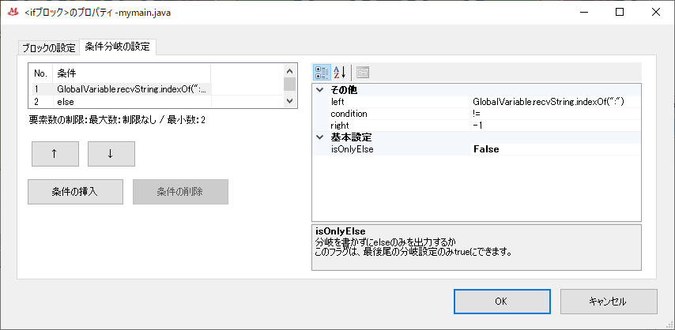The image size is (675, 330).
Task: Click the condition list scrollbar down arrow
Action: [290, 103]
